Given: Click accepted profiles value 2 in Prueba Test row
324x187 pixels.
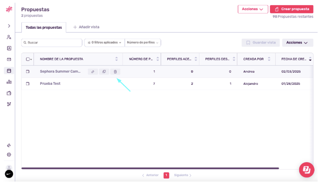Looking at the screenshot, I should point(192,84).
